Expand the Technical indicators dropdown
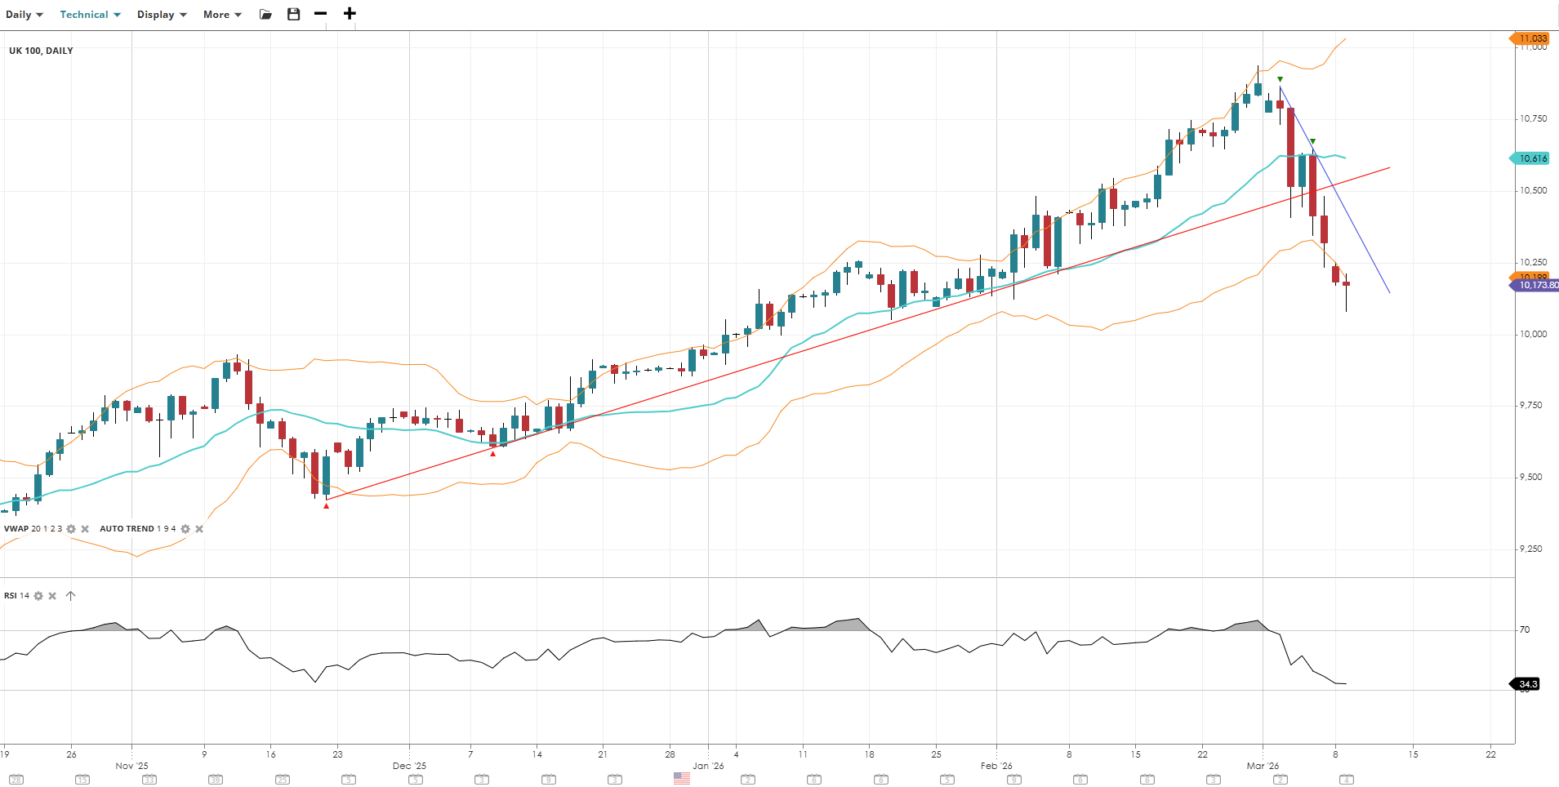This screenshot has height=787, width=1559. 90,15
